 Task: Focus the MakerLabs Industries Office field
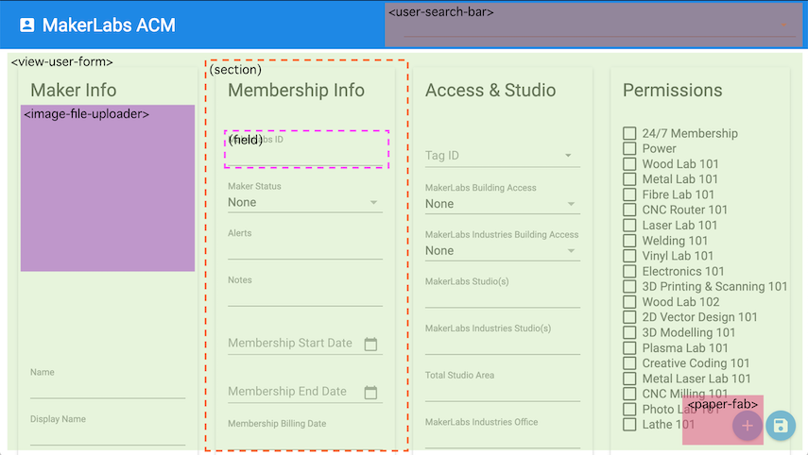point(503,433)
